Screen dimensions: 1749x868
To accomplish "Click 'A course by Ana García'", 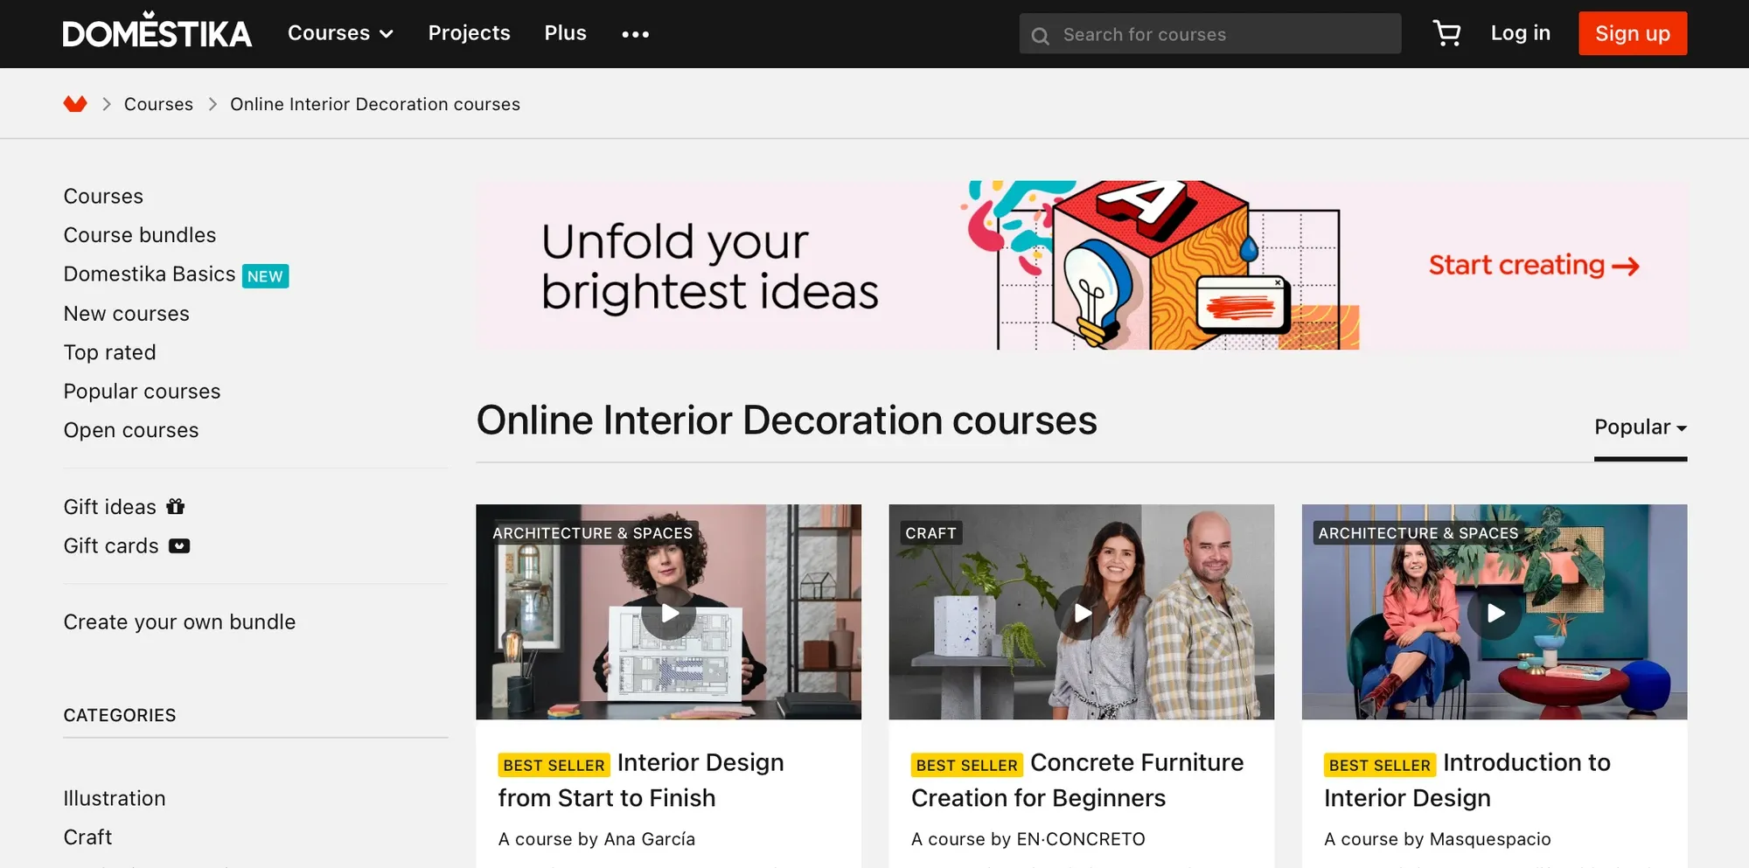I will [596, 839].
